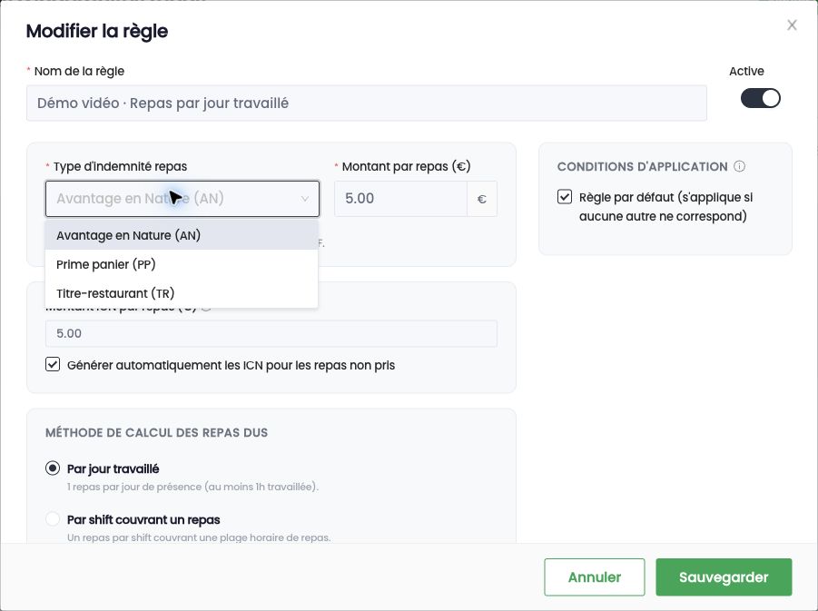Uncheck Règle par défaut checkbox
This screenshot has width=818, height=611.
565,197
